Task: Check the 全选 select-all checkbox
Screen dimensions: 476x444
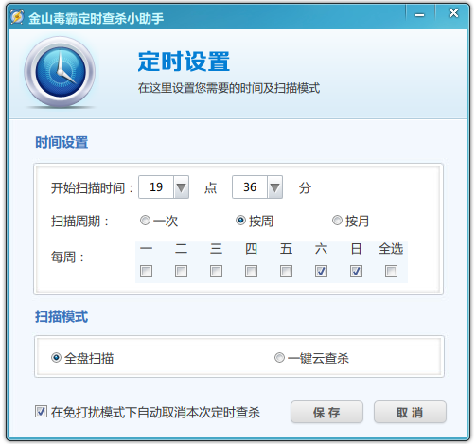Action: [x=391, y=271]
